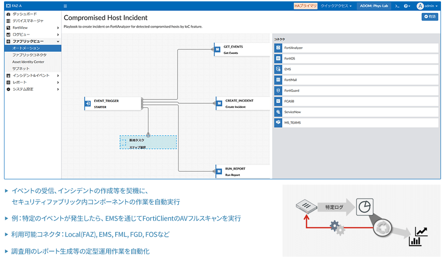Viewport: 445px width, 267px height.
Task: Expand インシデント&イベント sidebar section
Action: pyautogui.click(x=33, y=76)
